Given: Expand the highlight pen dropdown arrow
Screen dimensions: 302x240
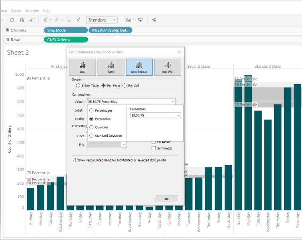Looking at the screenshot, I should pos(50,20).
